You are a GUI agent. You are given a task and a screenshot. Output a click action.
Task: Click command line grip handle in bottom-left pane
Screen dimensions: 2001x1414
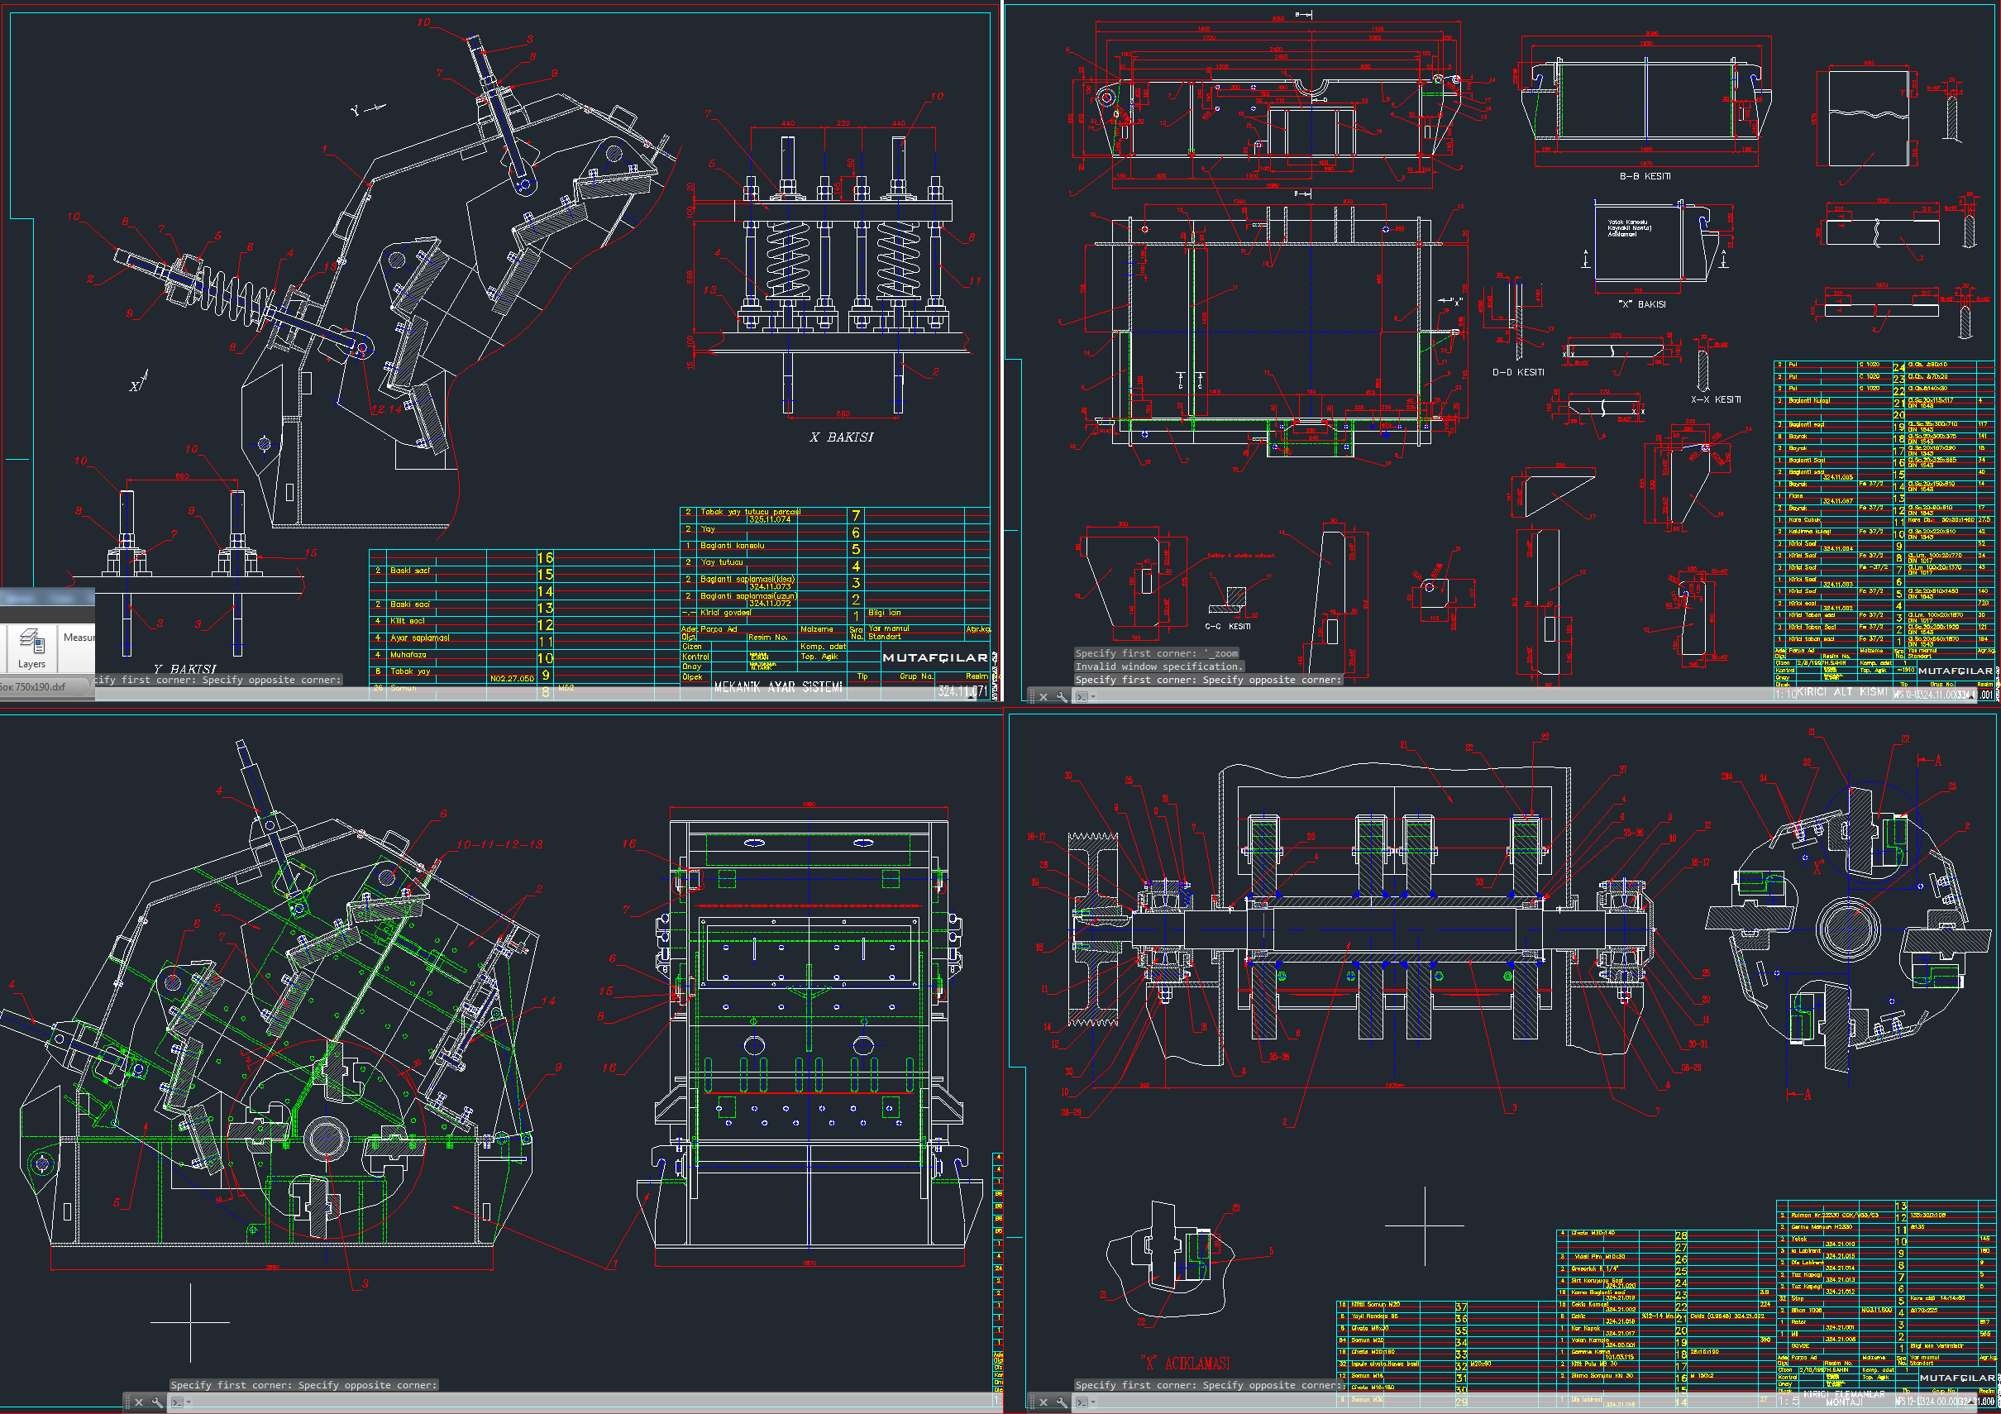(127, 1402)
